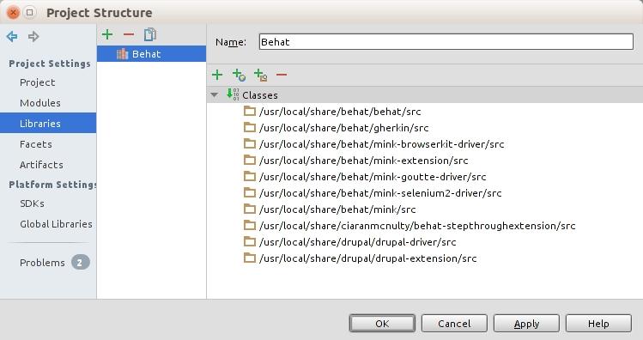Viewport: 643px width, 340px height.
Task: Add a new project library
Action: 107,34
